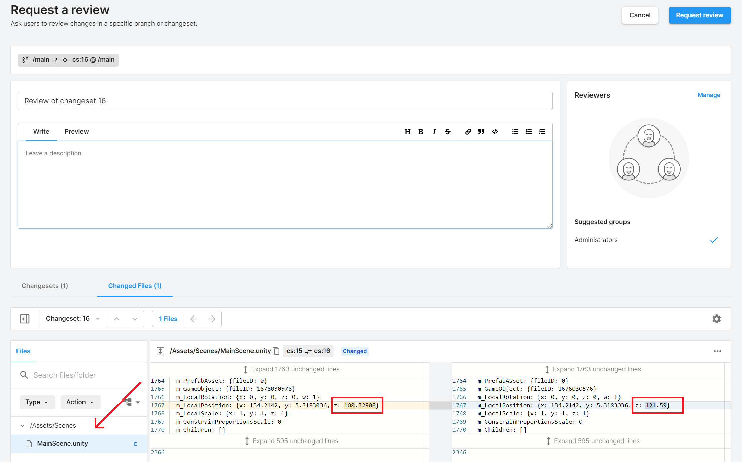This screenshot has width=742, height=463.
Task: Insert heading with the H icon
Action: tap(407, 132)
